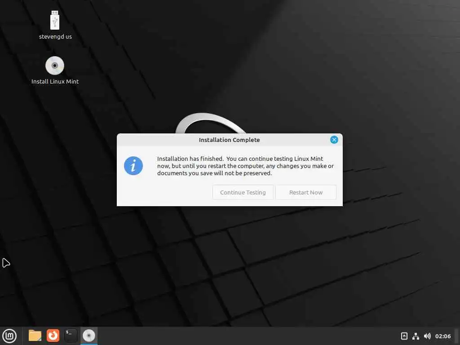This screenshot has height=345, width=460.
Task: Open the clock showing 02:06
Action: (443, 336)
